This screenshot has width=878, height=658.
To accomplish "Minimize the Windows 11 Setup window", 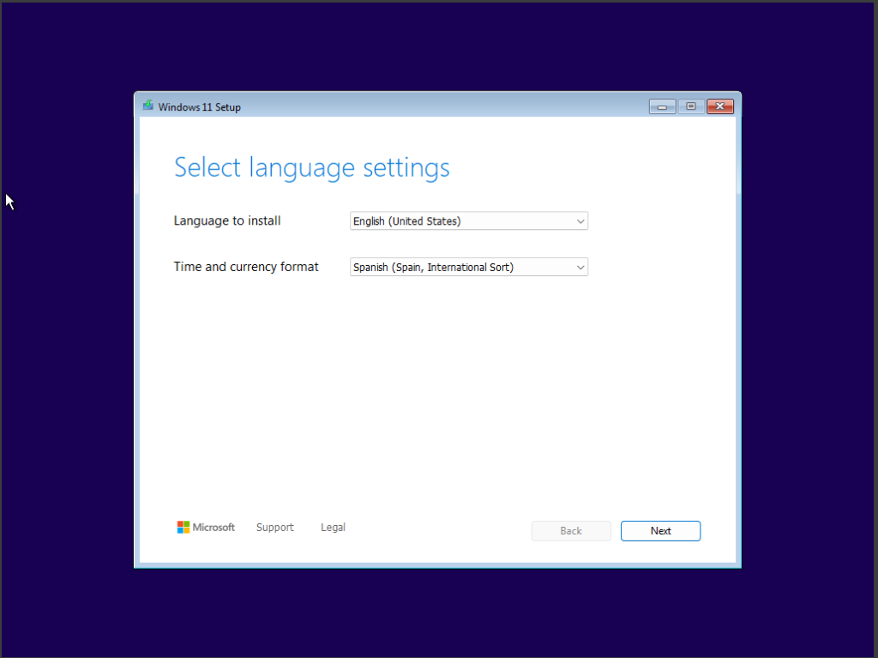I will 662,106.
